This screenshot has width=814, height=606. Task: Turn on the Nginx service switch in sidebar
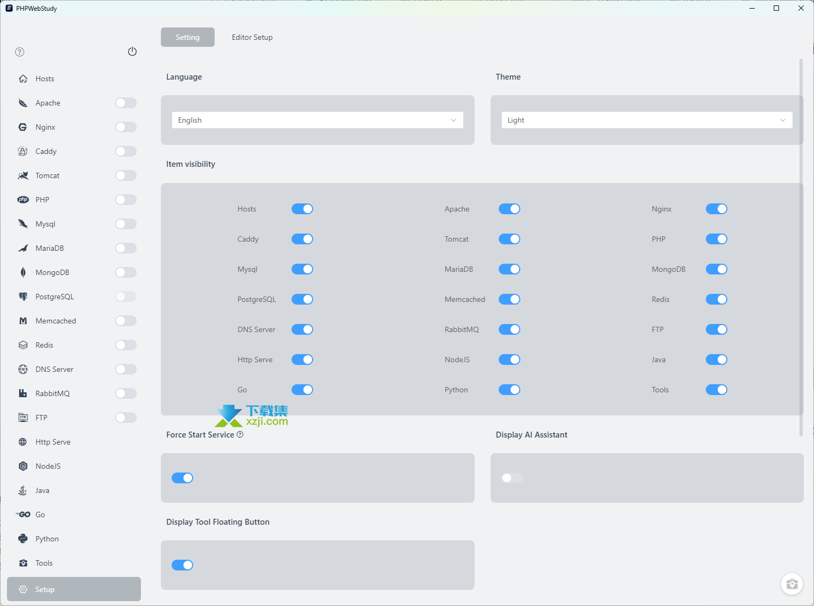(x=126, y=127)
